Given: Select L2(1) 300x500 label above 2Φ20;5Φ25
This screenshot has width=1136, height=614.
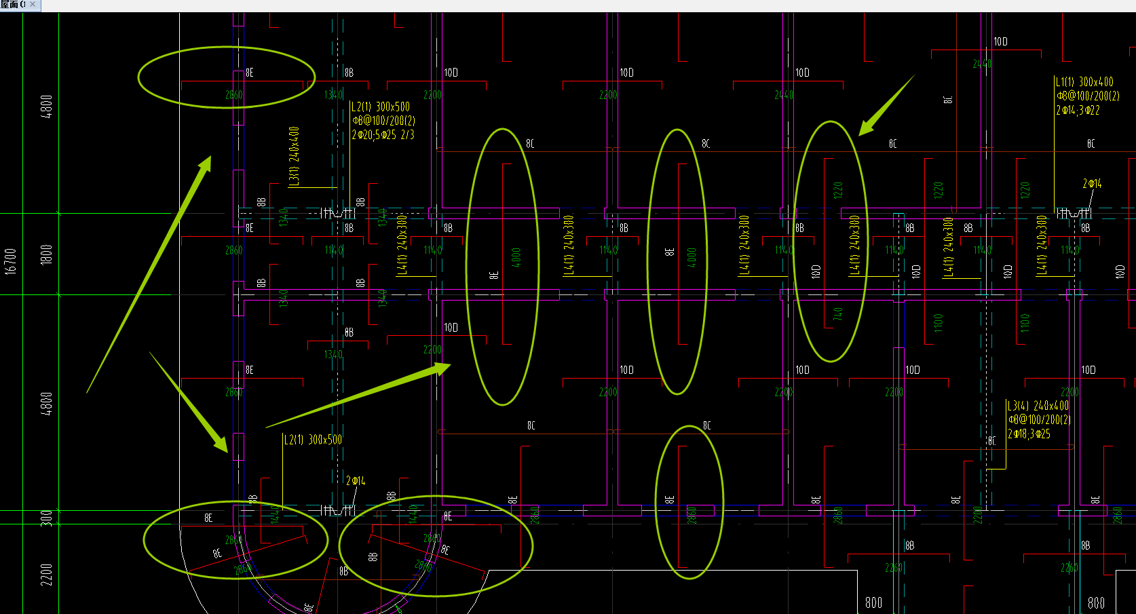Looking at the screenshot, I should click(381, 107).
